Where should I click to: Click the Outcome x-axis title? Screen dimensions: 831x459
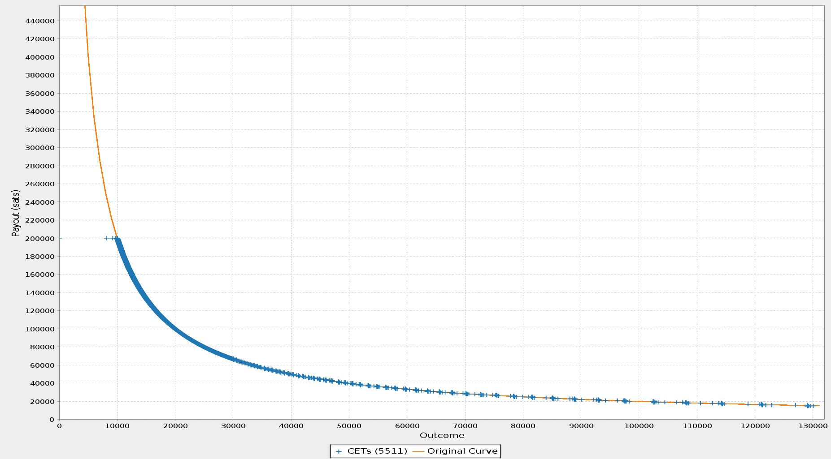tap(442, 436)
